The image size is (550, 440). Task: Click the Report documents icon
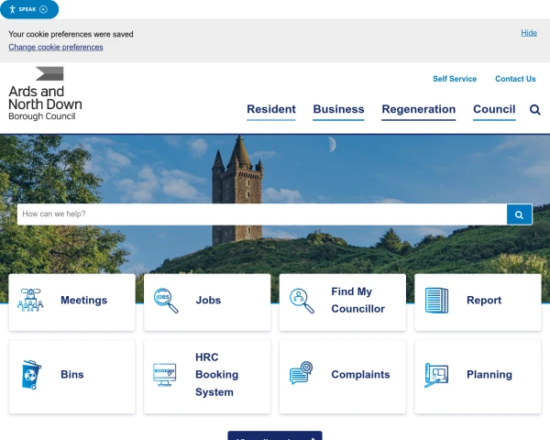click(x=437, y=301)
